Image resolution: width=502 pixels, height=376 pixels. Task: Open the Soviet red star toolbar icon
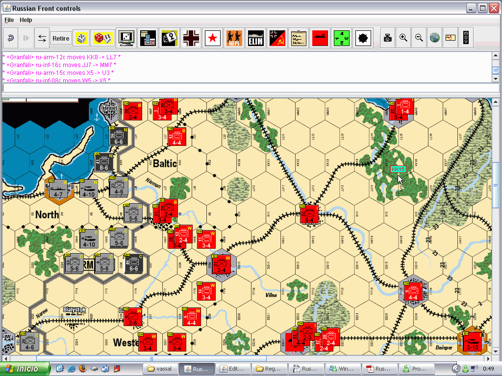coord(212,38)
